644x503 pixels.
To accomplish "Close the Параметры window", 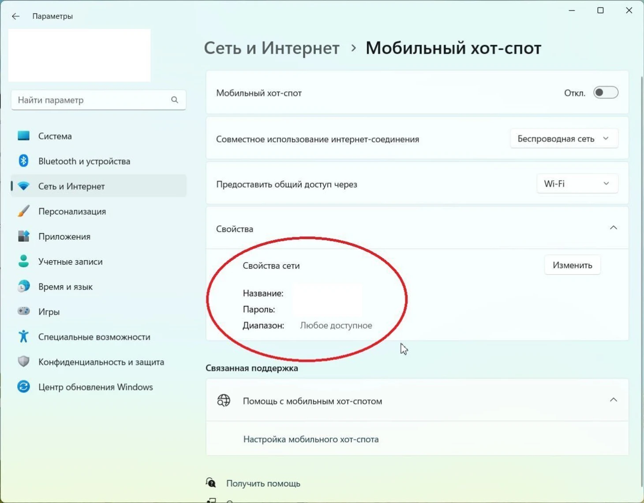I will (x=629, y=10).
